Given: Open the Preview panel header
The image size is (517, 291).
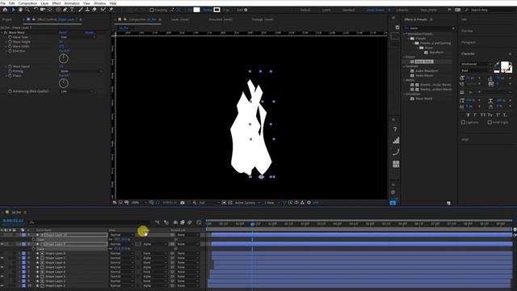Looking at the screenshot, I should click(x=467, y=31).
